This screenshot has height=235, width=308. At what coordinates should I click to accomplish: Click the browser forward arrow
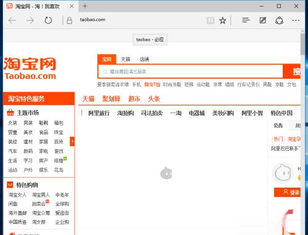30,20
